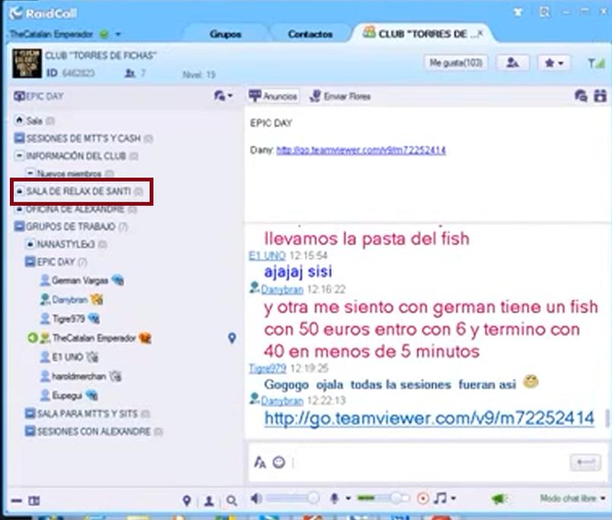Click location pin beside TheCatalan Emperador member row

tap(232, 338)
